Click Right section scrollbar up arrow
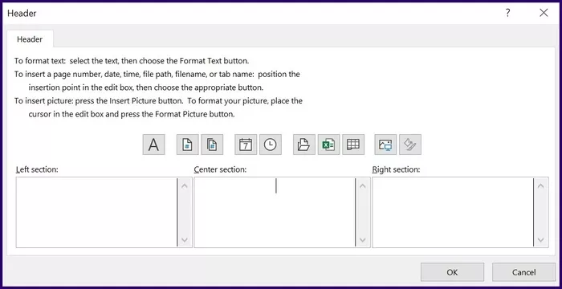The image size is (562, 289). point(541,185)
